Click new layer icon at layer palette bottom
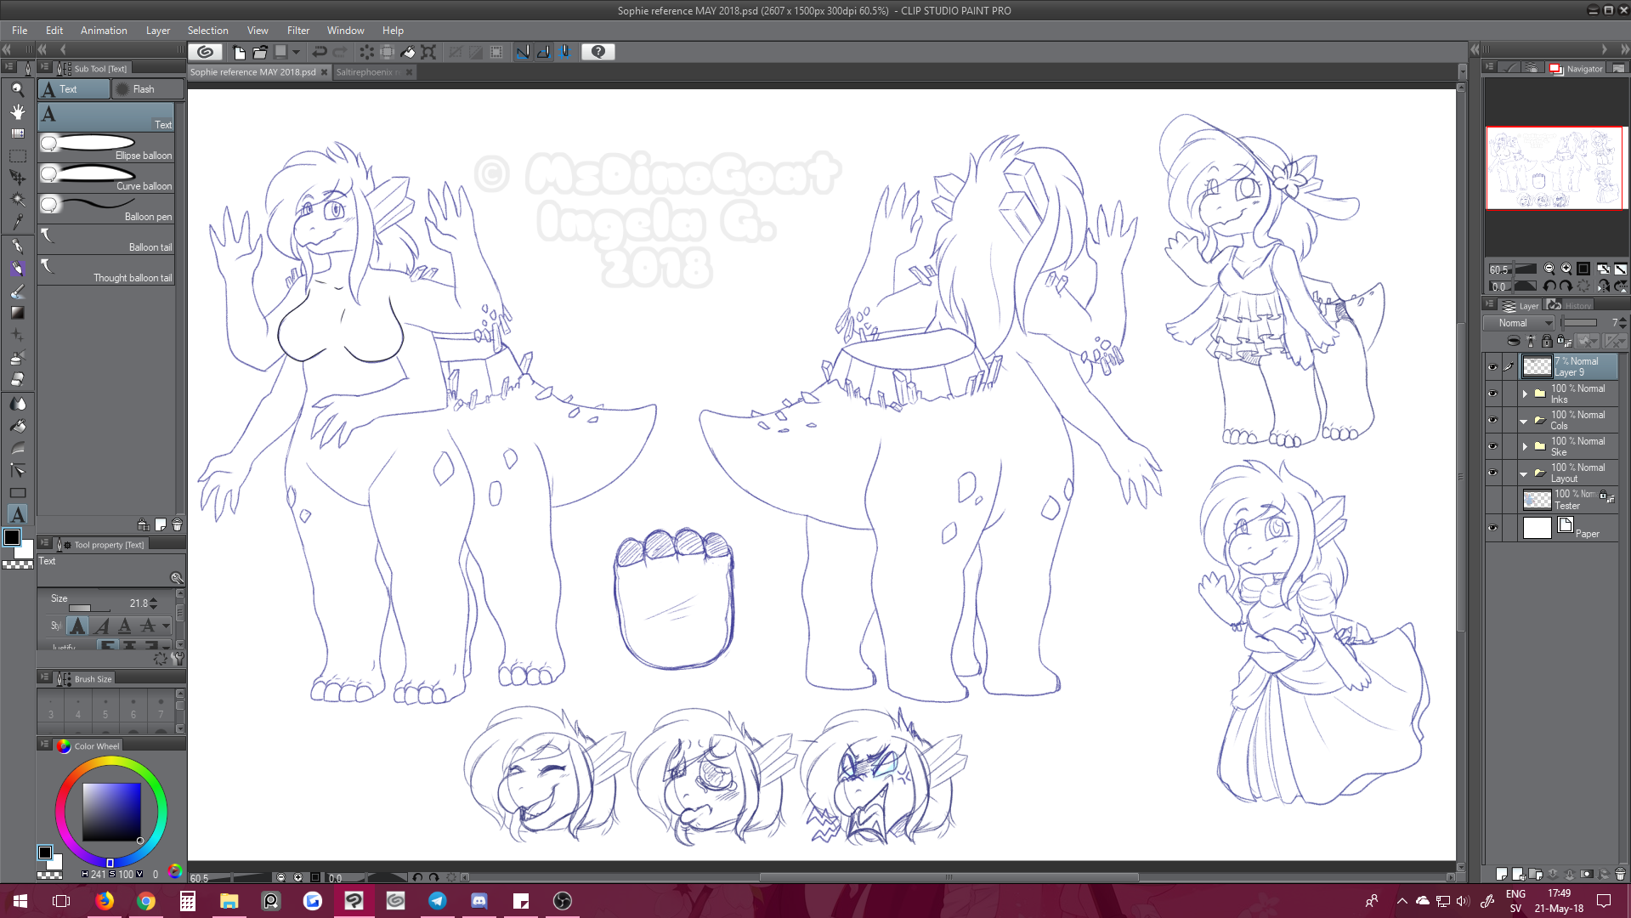 coord(1502,874)
